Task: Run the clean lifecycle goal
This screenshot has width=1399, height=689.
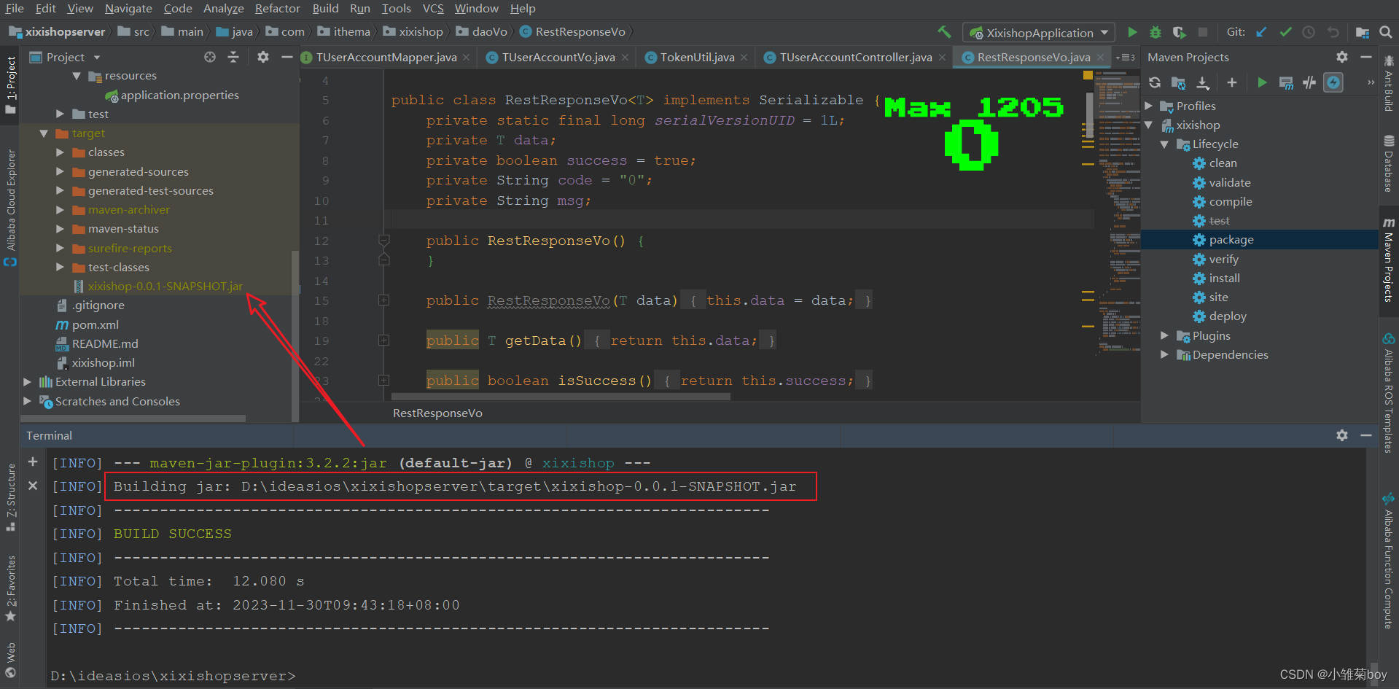Action: click(1222, 163)
